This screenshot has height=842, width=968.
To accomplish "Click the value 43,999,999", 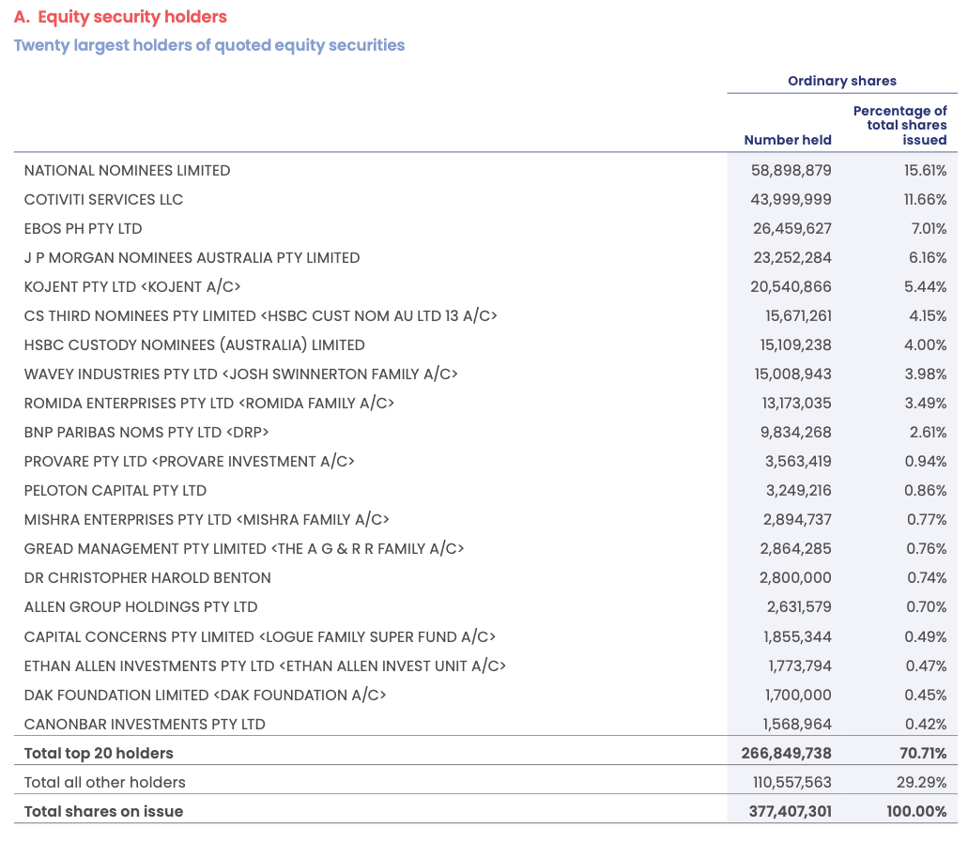I will coord(791,199).
